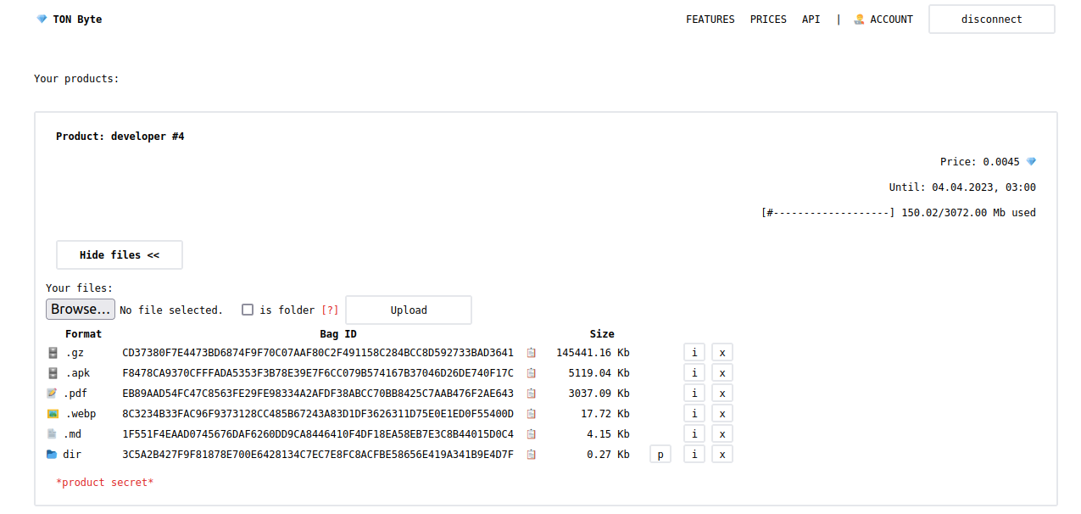The height and width of the screenshot is (514, 1081).
Task: Copy the .md Bag ID clipboard icon
Action: click(532, 434)
